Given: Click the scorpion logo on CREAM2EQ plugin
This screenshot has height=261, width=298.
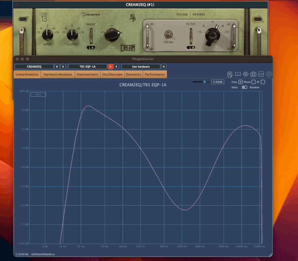Looking at the screenshot, I should (133, 18).
